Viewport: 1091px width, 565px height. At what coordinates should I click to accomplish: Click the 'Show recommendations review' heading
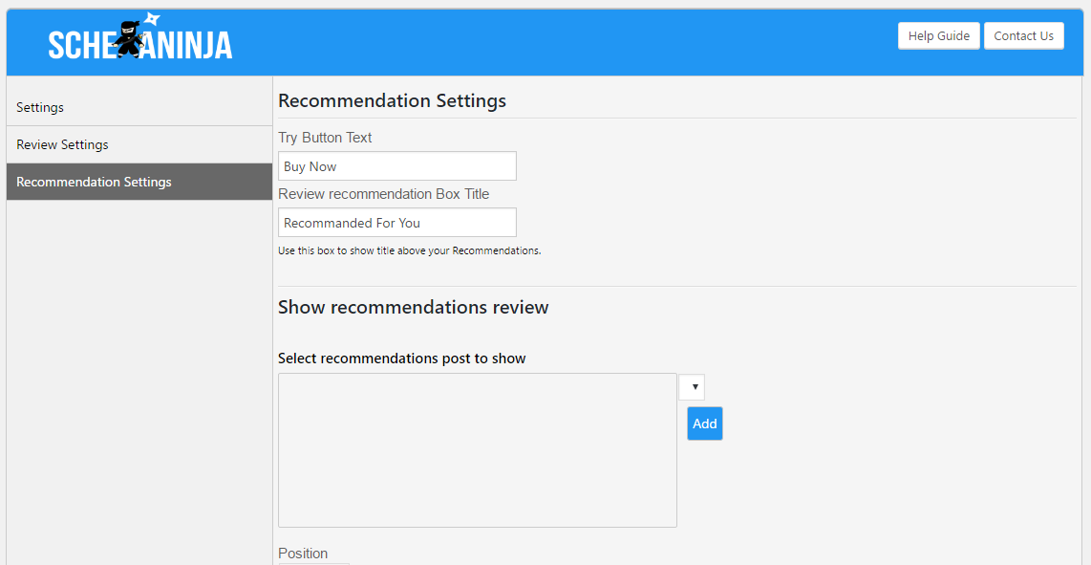pyautogui.click(x=413, y=307)
